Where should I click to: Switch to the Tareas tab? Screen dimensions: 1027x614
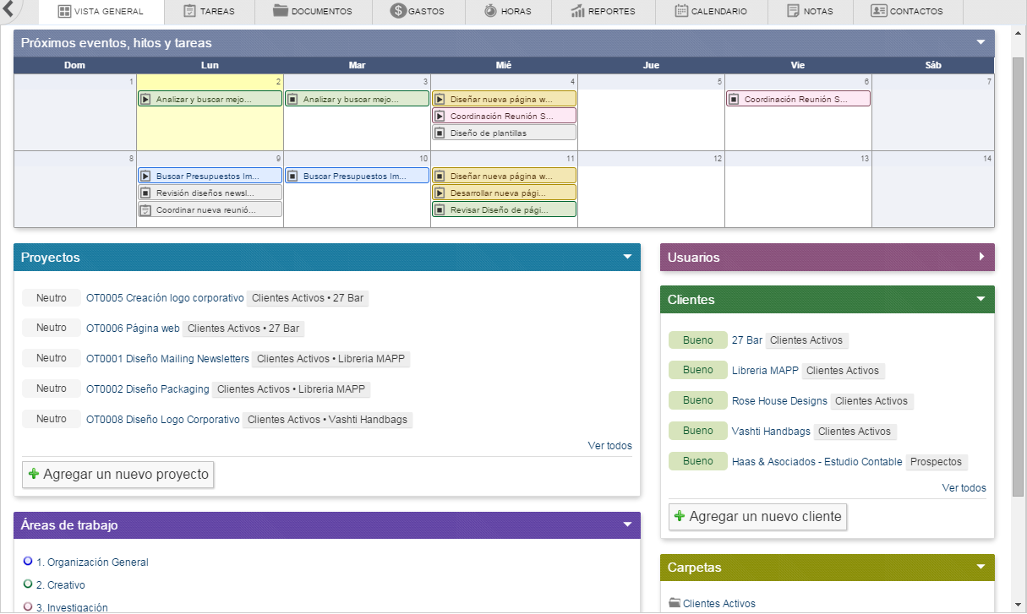pos(209,12)
